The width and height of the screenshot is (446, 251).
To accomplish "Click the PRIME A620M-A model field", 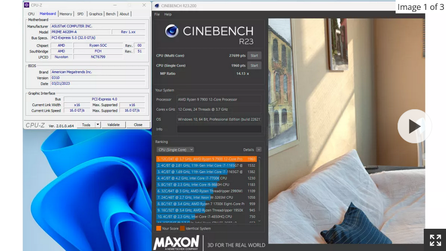I will pos(81,32).
